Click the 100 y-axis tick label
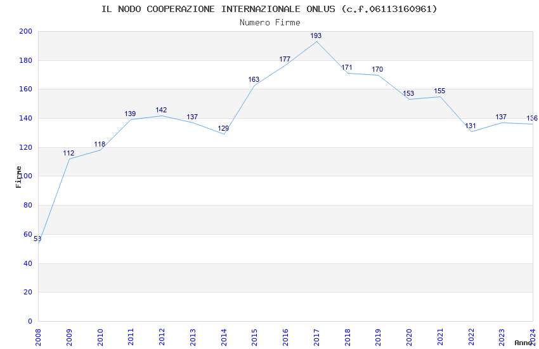The image size is (539, 349). (x=25, y=176)
